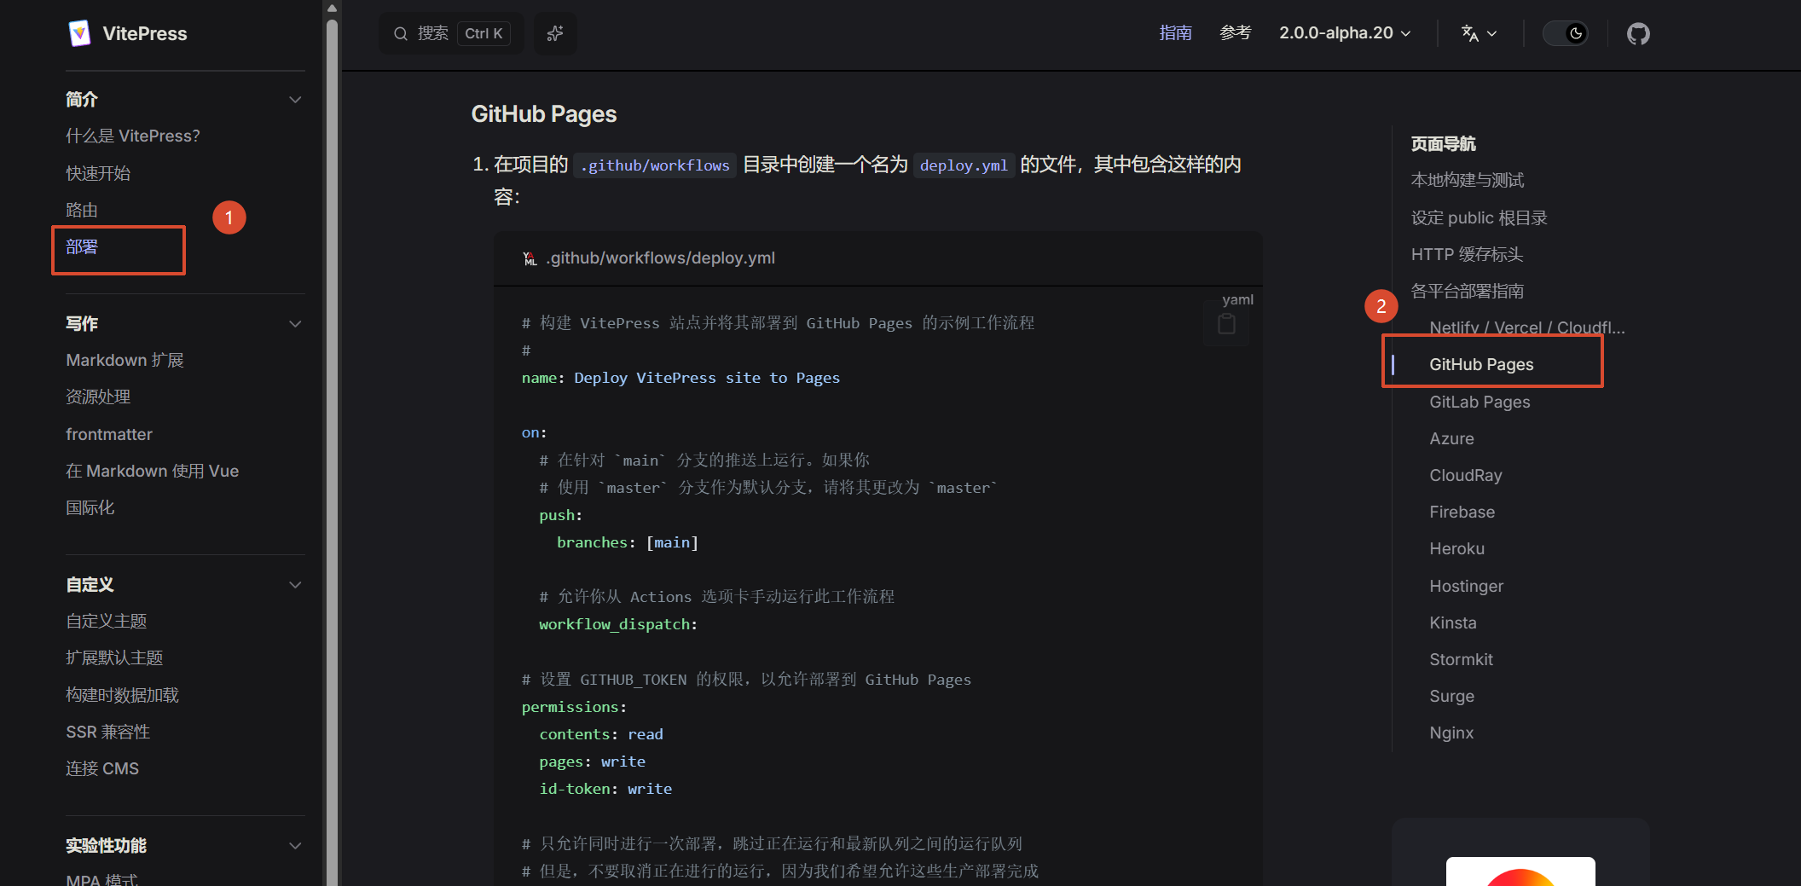1801x886 pixels.
Task: Open the 连接 CMS sidebar link
Action: point(102,768)
